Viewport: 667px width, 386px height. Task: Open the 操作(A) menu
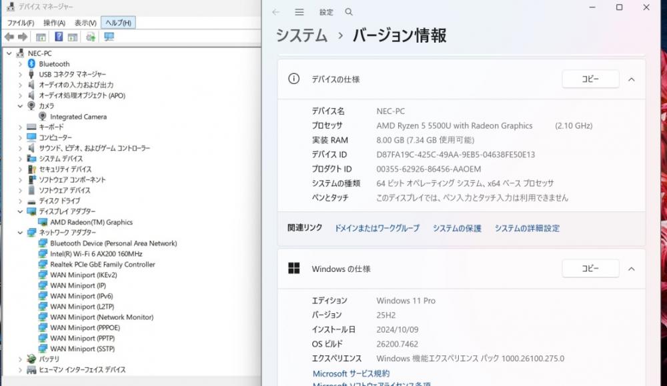tap(54, 23)
